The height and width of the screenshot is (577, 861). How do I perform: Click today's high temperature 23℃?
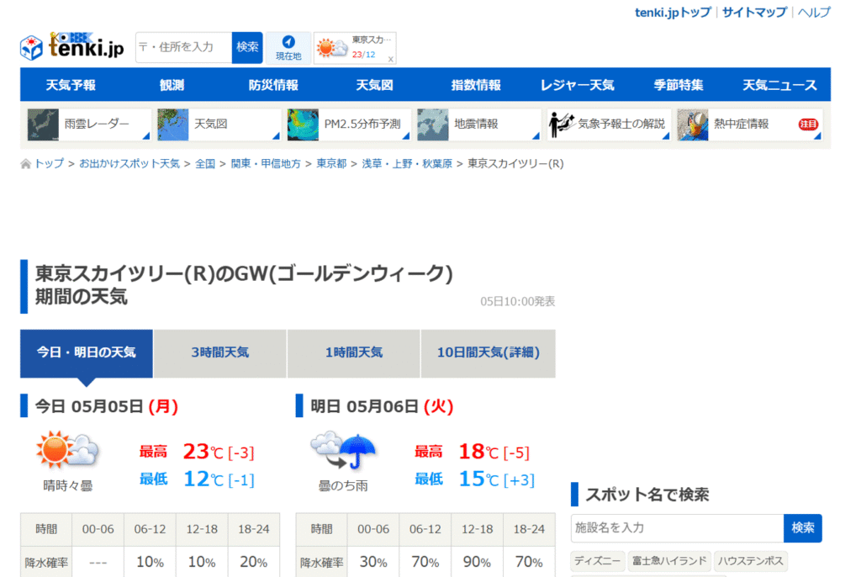tap(203, 452)
